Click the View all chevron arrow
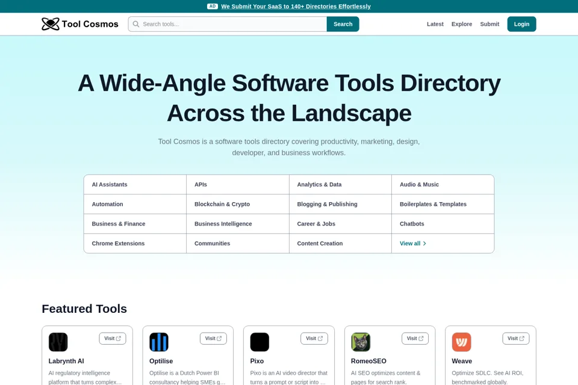 [x=424, y=244]
